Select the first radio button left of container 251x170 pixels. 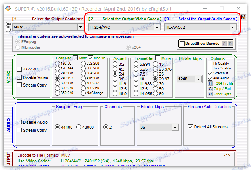tap(8, 24)
